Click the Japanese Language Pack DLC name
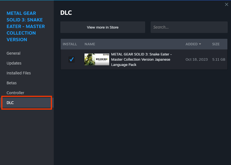Image resolution: width=231 pixels, height=165 pixels. (142, 59)
